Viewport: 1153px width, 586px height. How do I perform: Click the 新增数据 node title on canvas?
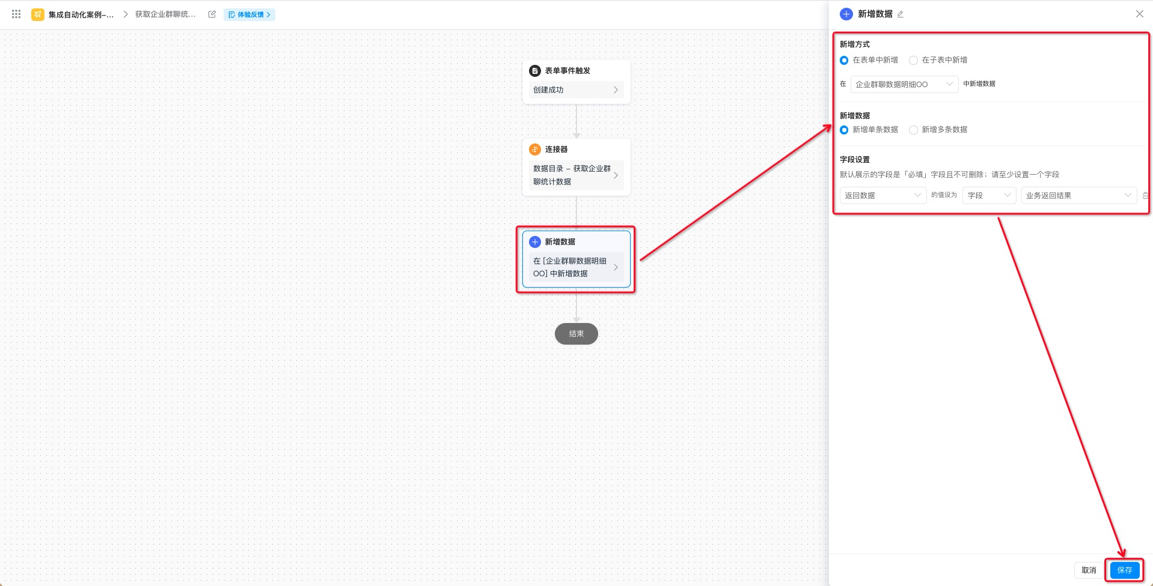click(560, 242)
